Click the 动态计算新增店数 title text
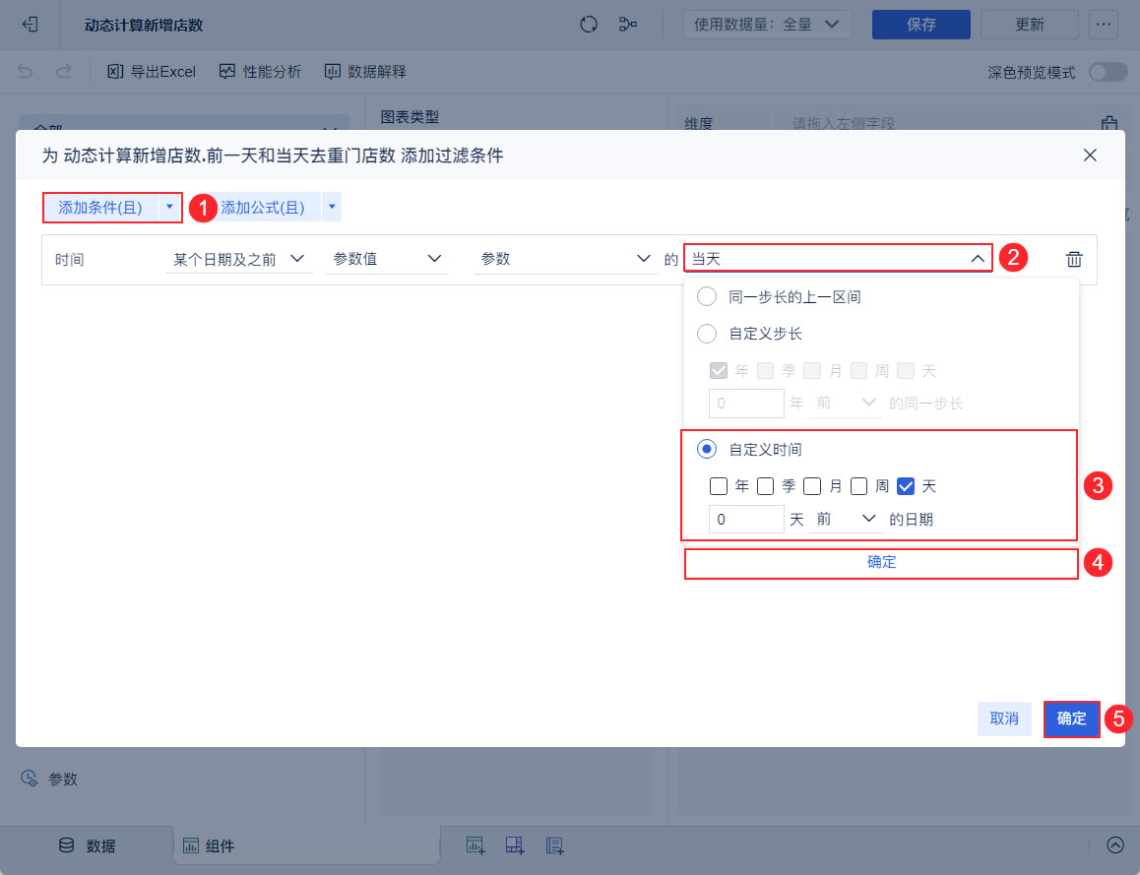This screenshot has width=1140, height=875. (x=143, y=25)
